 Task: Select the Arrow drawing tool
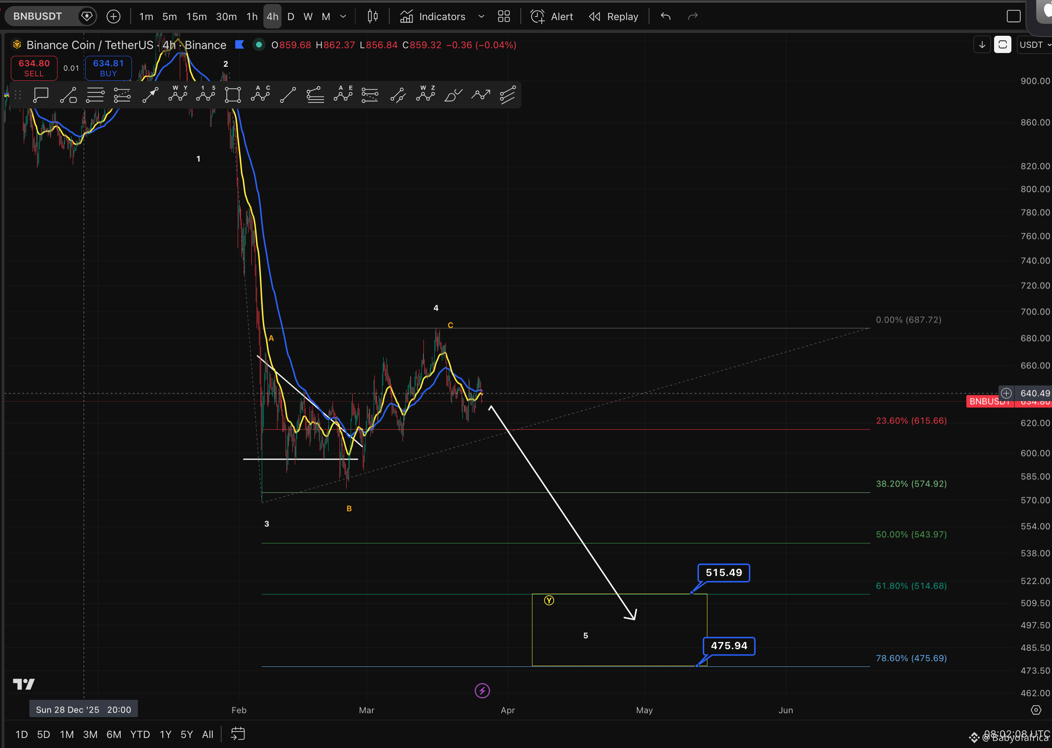150,95
